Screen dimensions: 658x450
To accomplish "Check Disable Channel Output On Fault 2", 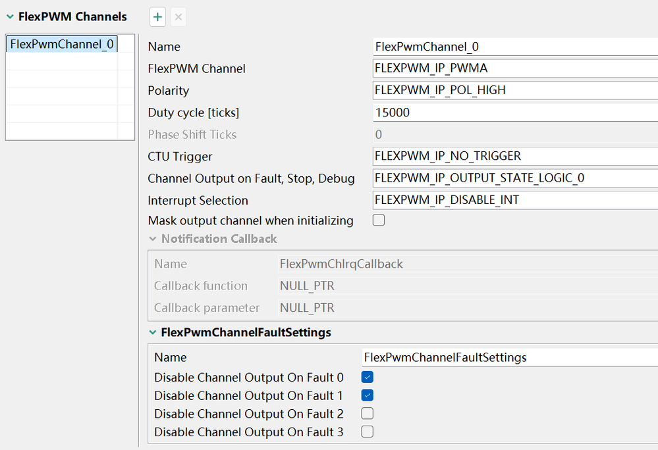I will 368,414.
